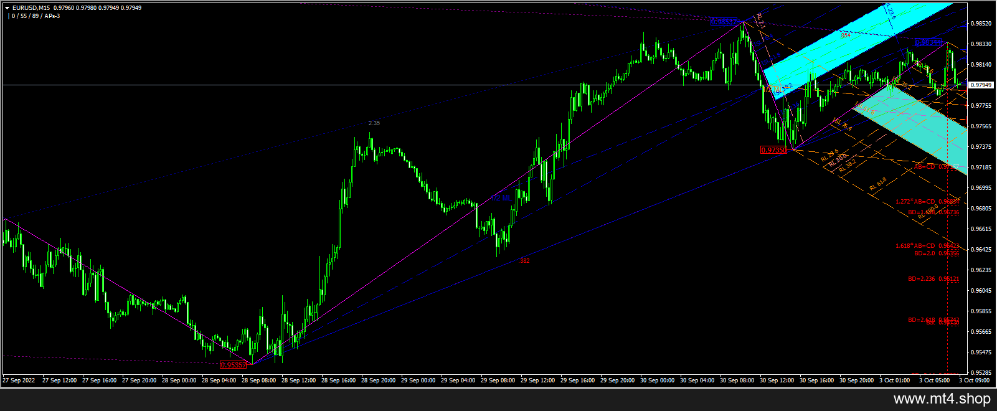Image resolution: width=997 pixels, height=411 pixels.
Task: Click the 0.96995 level on price scale
Action: click(x=981, y=188)
